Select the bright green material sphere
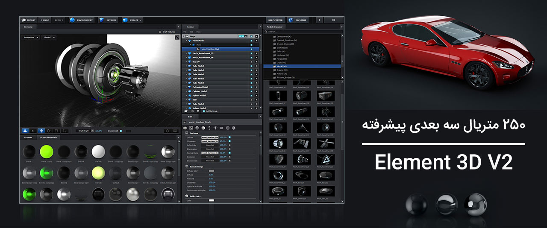The width and height of the screenshot is (547, 228). tap(46, 152)
